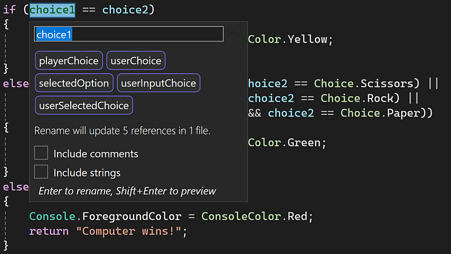Choose the selectedOption suggestion chip
This screenshot has width=451, height=254.
74,83
